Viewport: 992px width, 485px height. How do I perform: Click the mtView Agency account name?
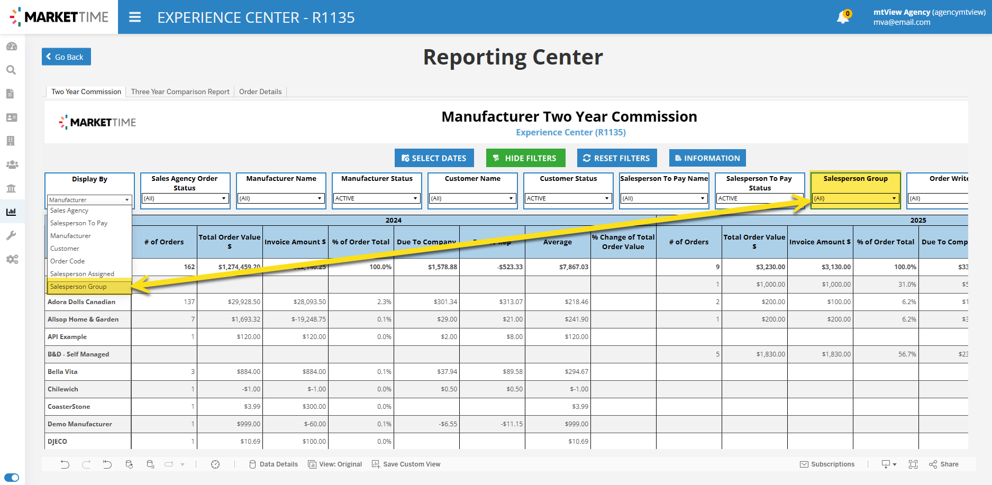point(902,12)
